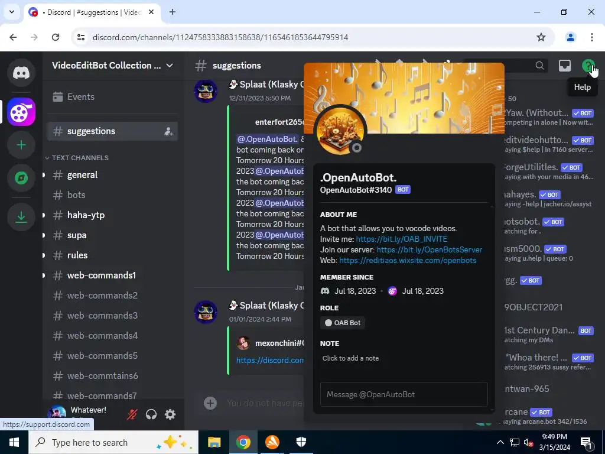Viewport: 605px width, 454px height.
Task: Open the Help question mark icon
Action: 588,66
